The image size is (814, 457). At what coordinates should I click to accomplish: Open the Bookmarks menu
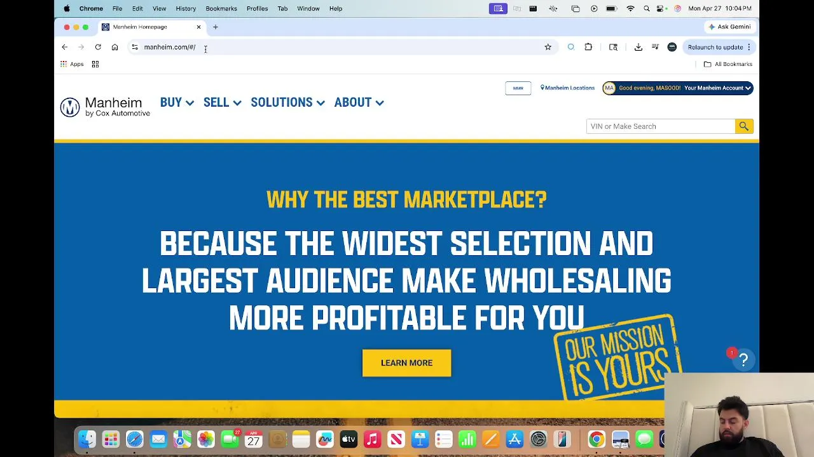coord(221,8)
